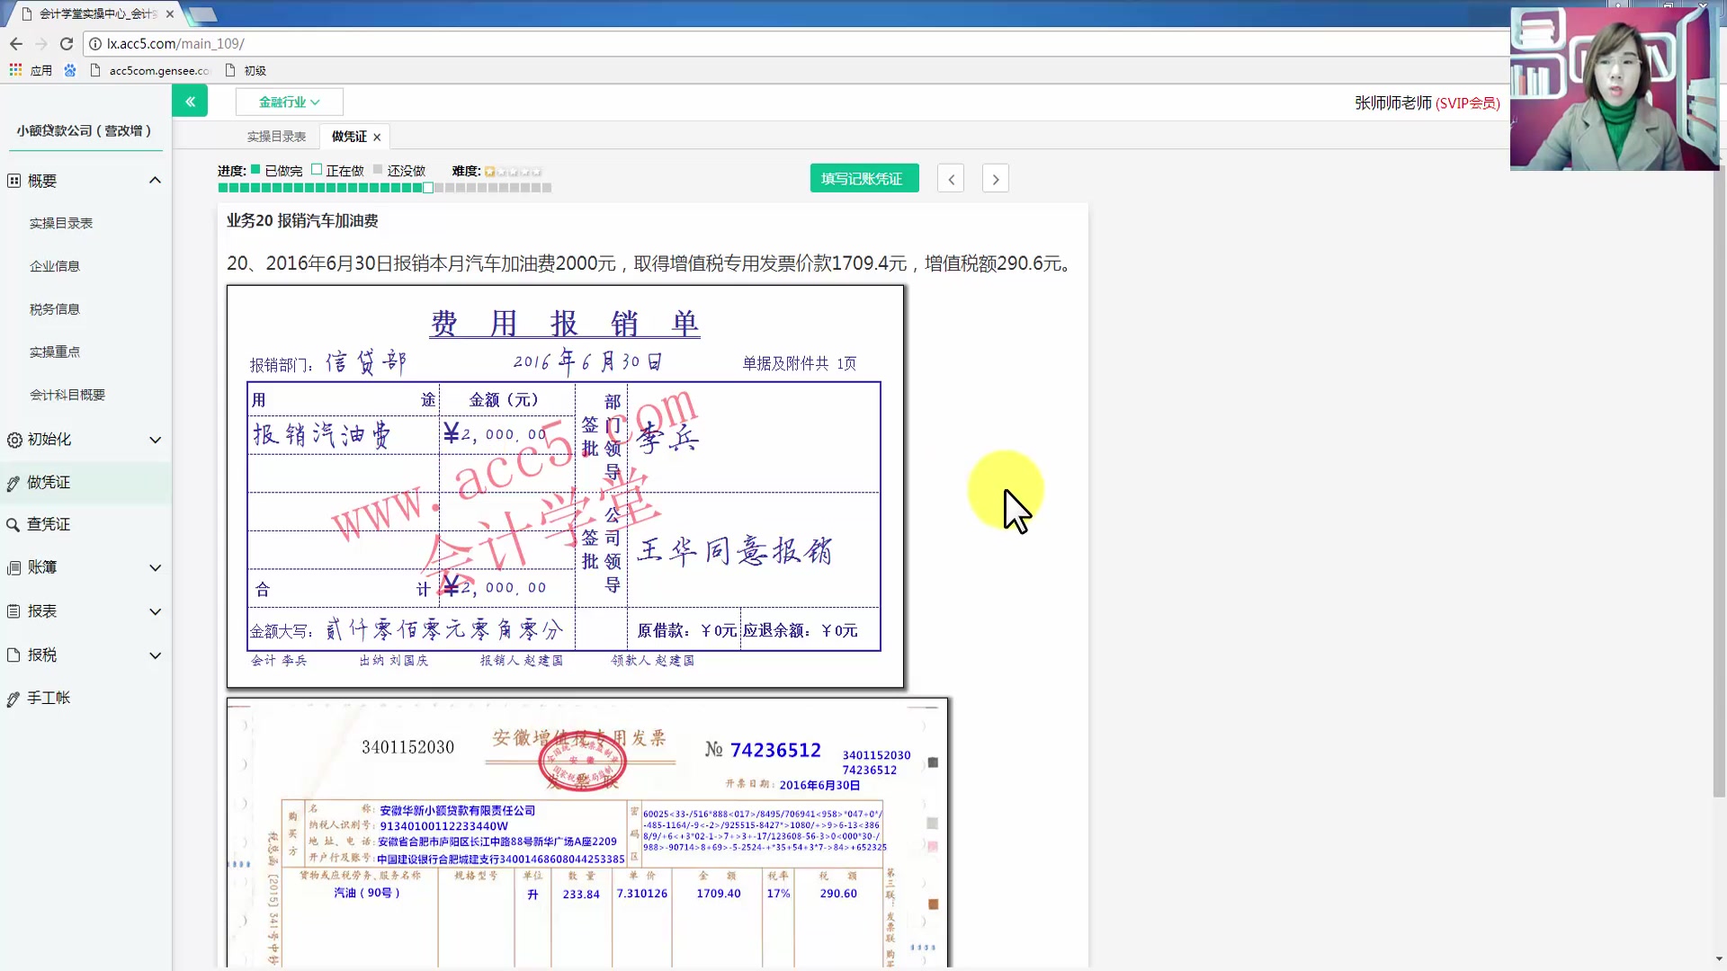
Task: Select the 做凭证 tab
Action: click(x=347, y=136)
